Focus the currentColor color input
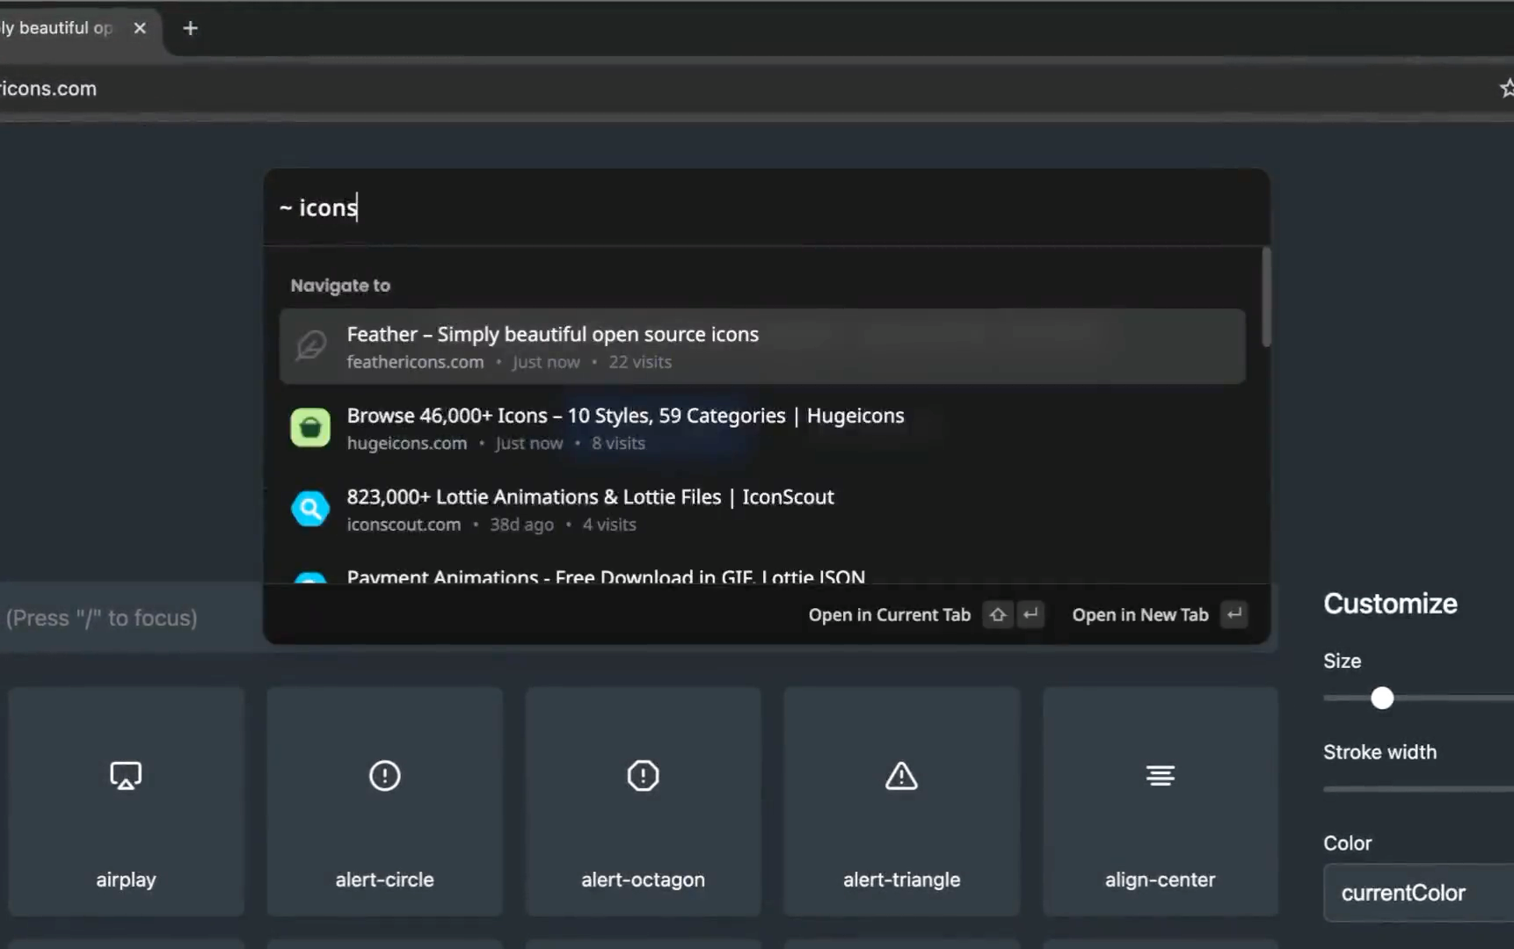 pos(1417,893)
